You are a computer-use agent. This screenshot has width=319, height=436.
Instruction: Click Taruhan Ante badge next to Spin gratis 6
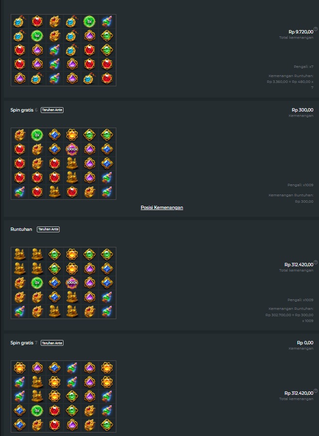pos(52,110)
